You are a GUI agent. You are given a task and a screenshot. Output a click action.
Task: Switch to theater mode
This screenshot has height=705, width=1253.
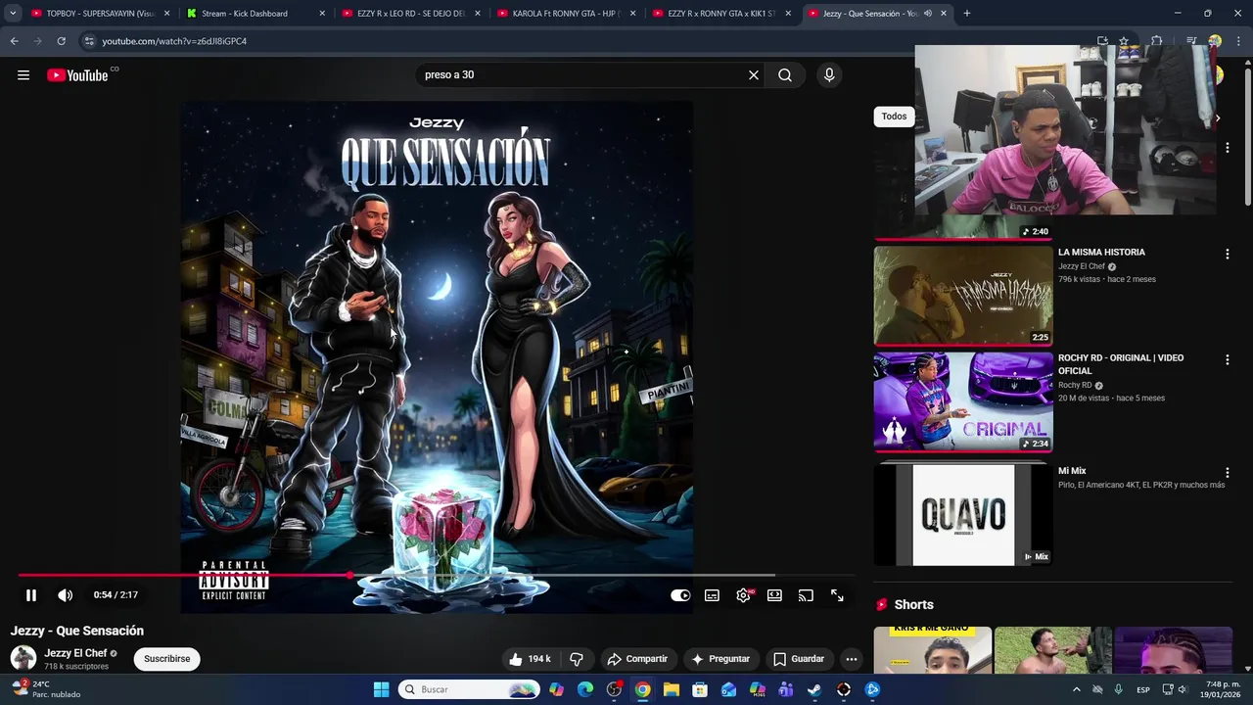(774, 595)
